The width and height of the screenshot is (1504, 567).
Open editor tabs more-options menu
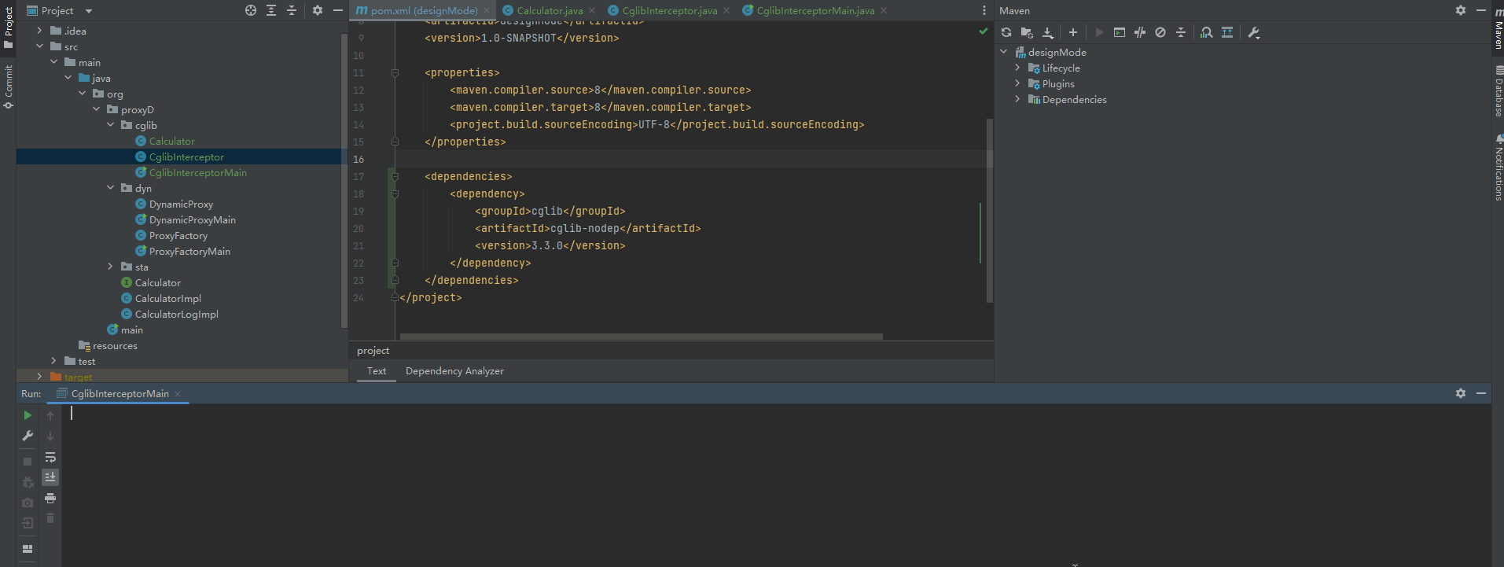tap(984, 10)
